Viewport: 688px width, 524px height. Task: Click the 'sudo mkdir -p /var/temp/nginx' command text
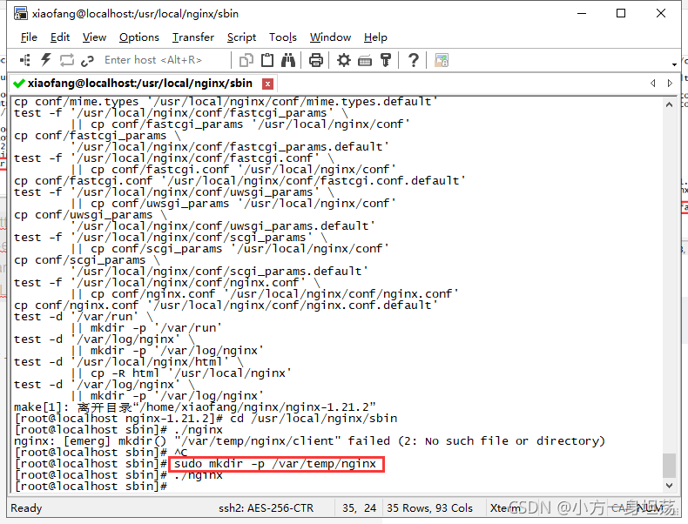[275, 464]
